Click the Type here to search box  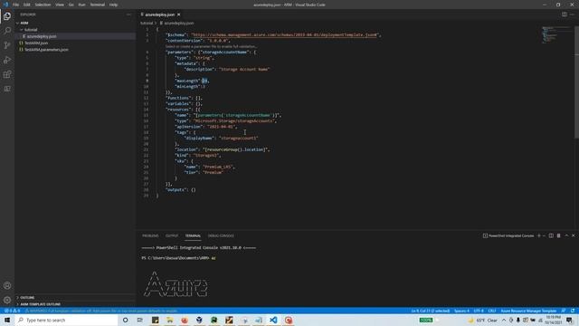pyautogui.click(x=66, y=320)
